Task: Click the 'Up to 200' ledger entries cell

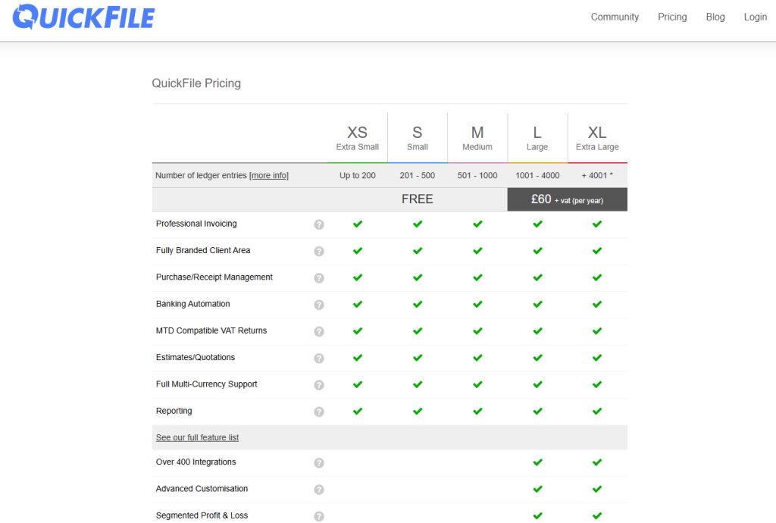Action: click(x=358, y=176)
